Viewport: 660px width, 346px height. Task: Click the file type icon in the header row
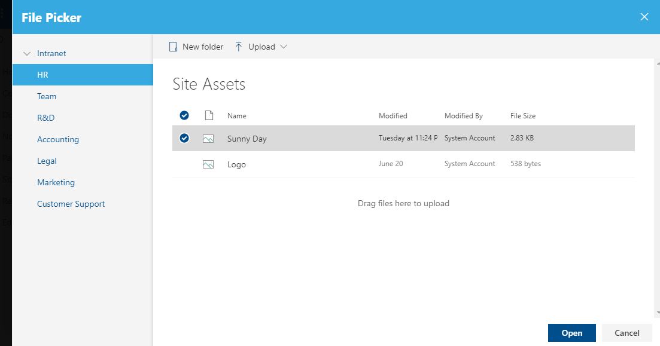(x=208, y=115)
